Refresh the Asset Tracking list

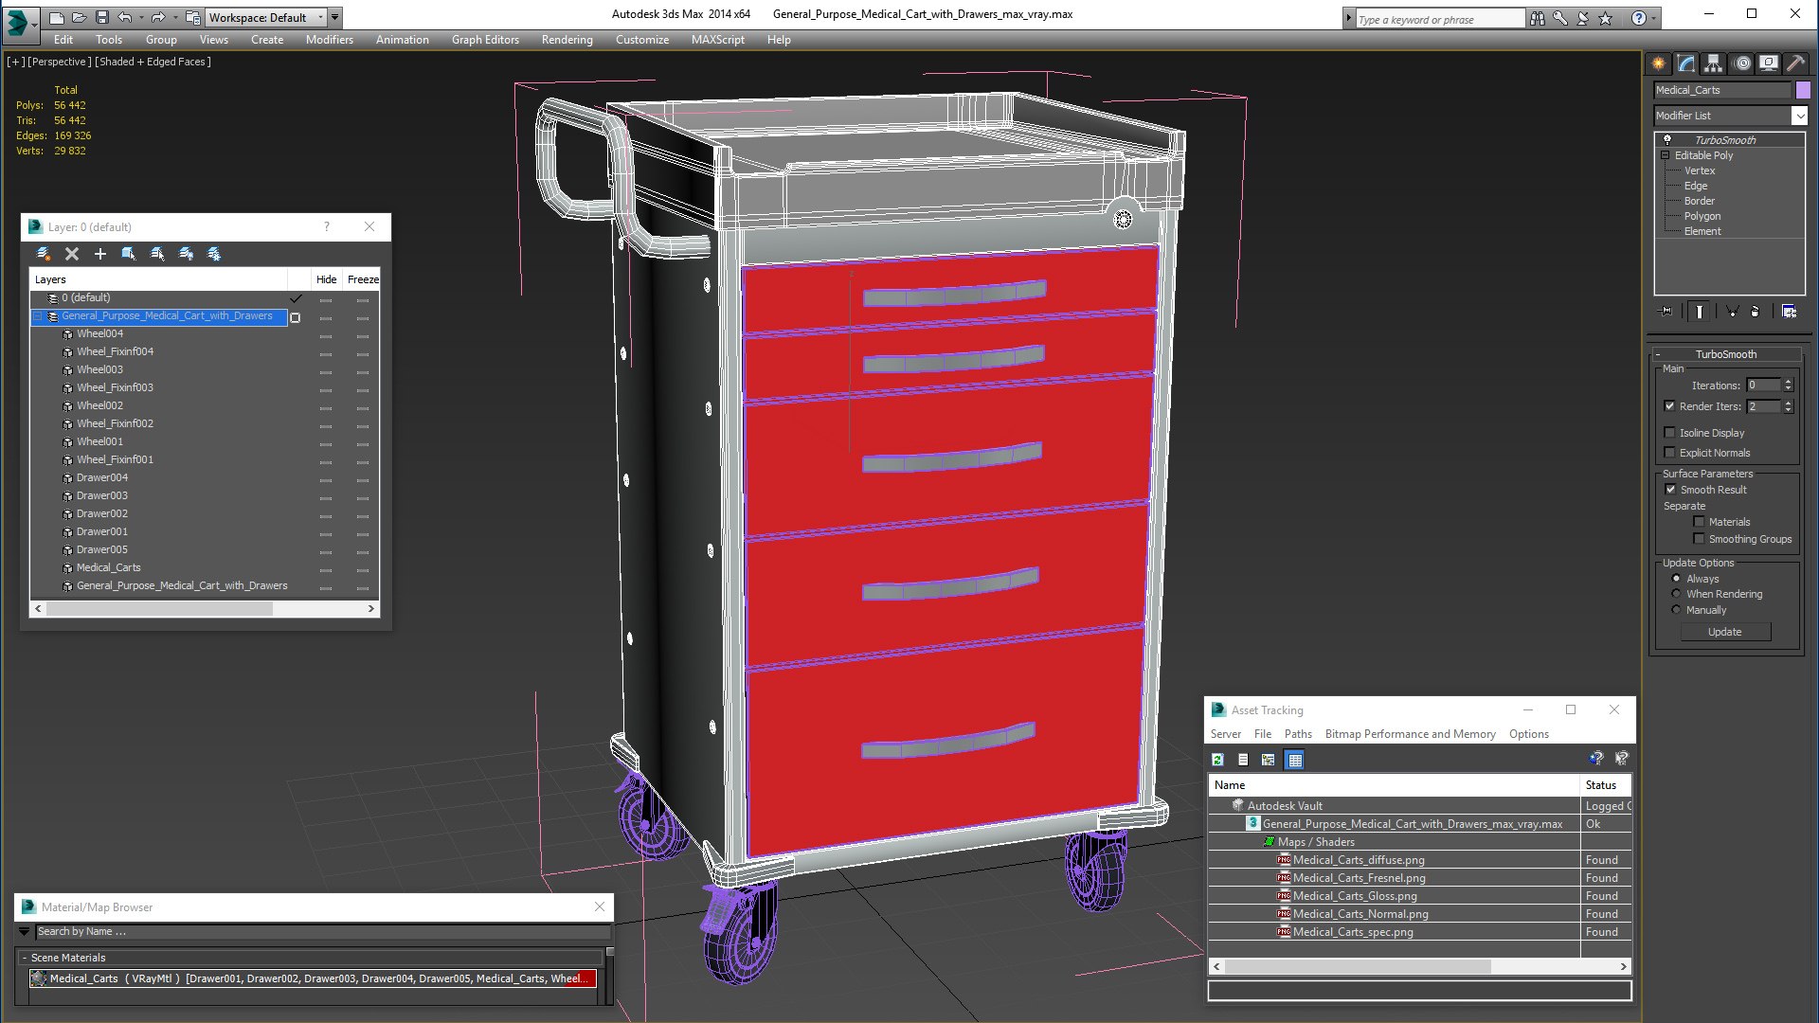coord(1218,760)
